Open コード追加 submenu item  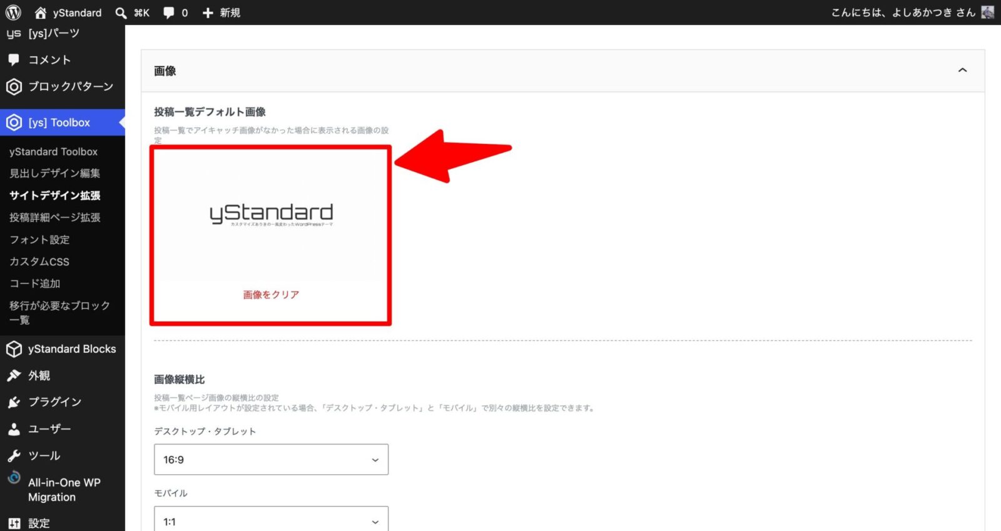pyautogui.click(x=34, y=283)
